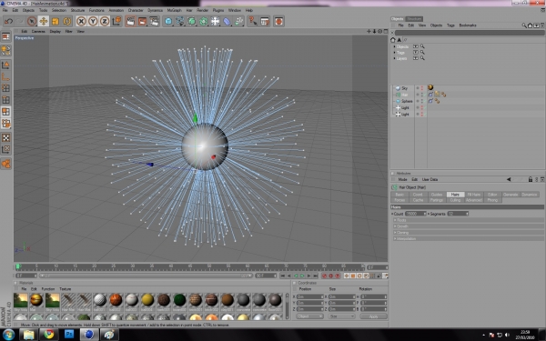This screenshot has width=546, height=341.
Task: Open the Fill Hairs tab
Action: pos(473,195)
